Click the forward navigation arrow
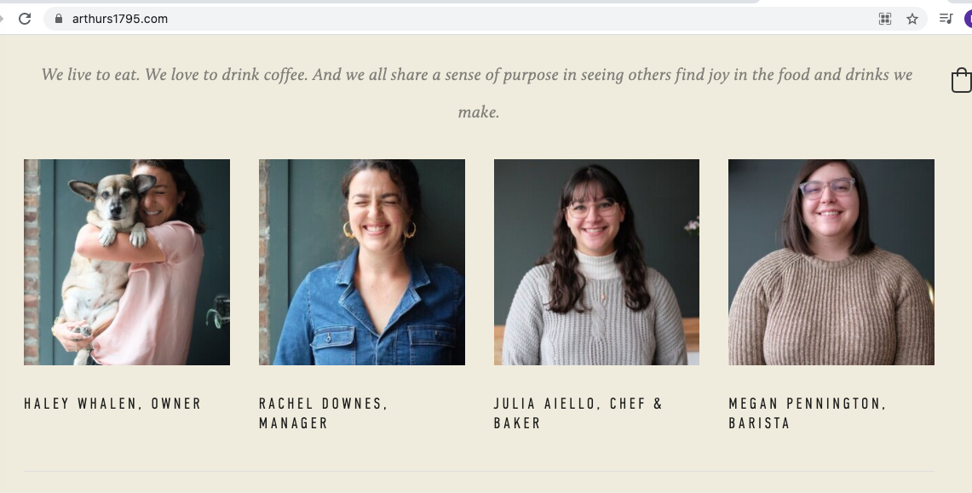This screenshot has height=493, width=972. (x=3, y=19)
